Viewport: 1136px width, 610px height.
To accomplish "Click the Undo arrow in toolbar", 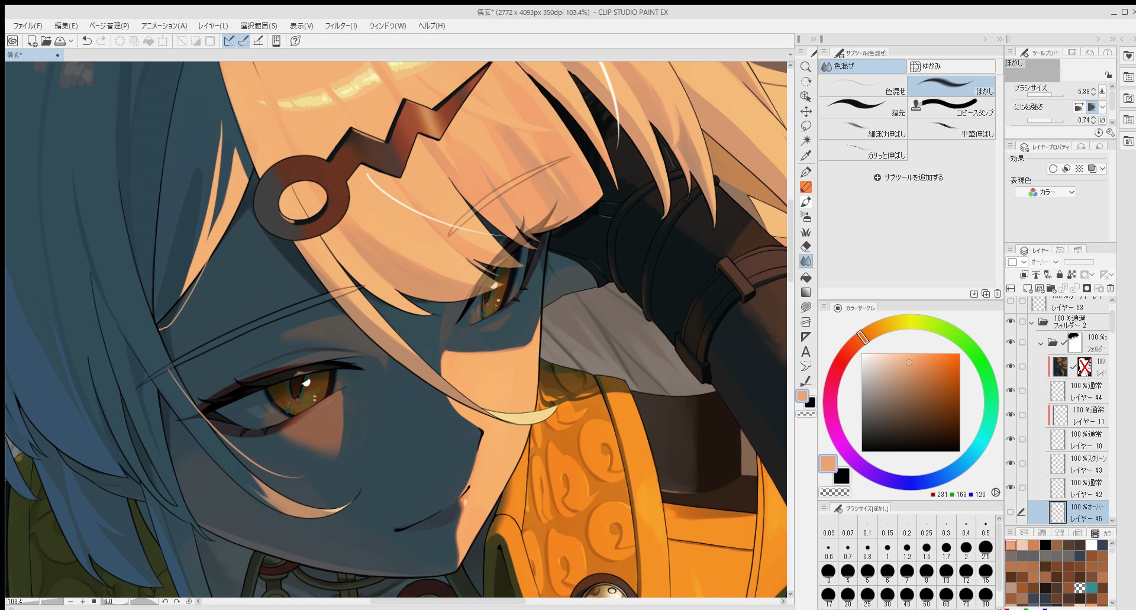I will coord(87,41).
